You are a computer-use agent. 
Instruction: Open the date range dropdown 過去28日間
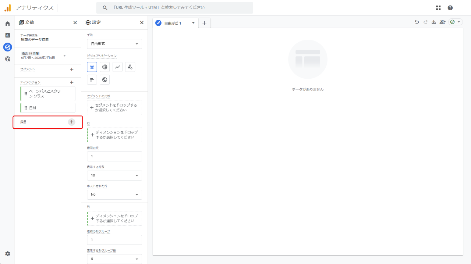pos(43,56)
